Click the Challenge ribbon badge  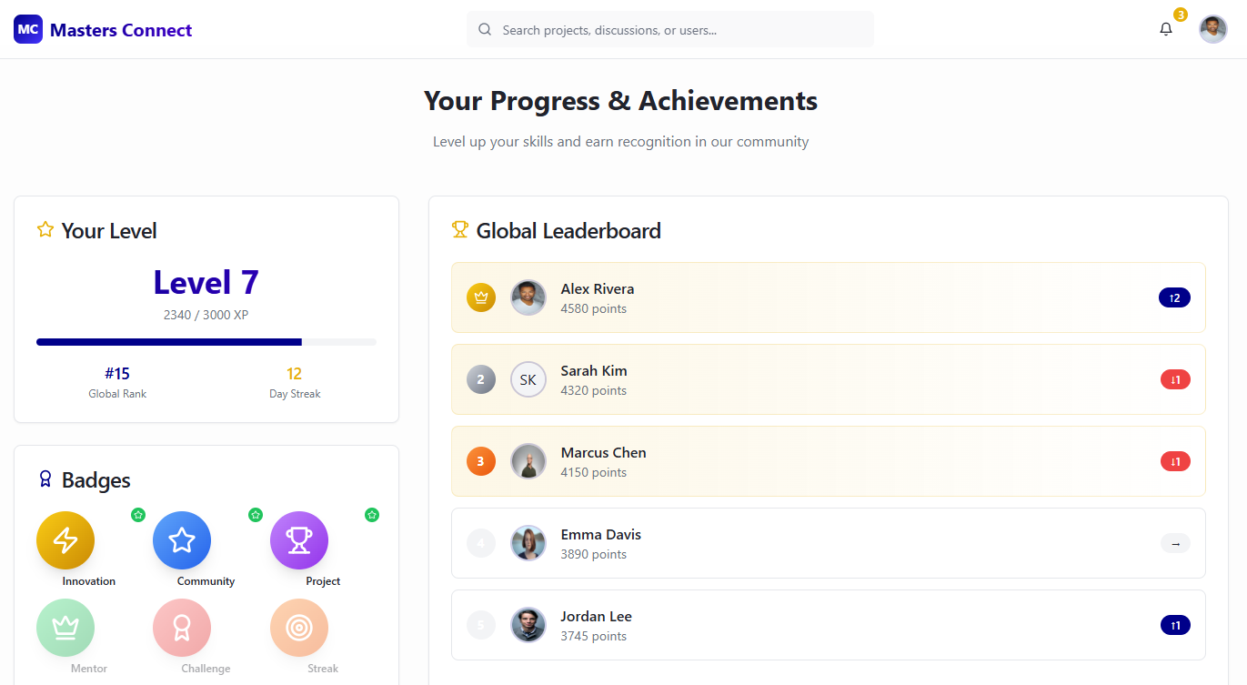click(x=182, y=628)
